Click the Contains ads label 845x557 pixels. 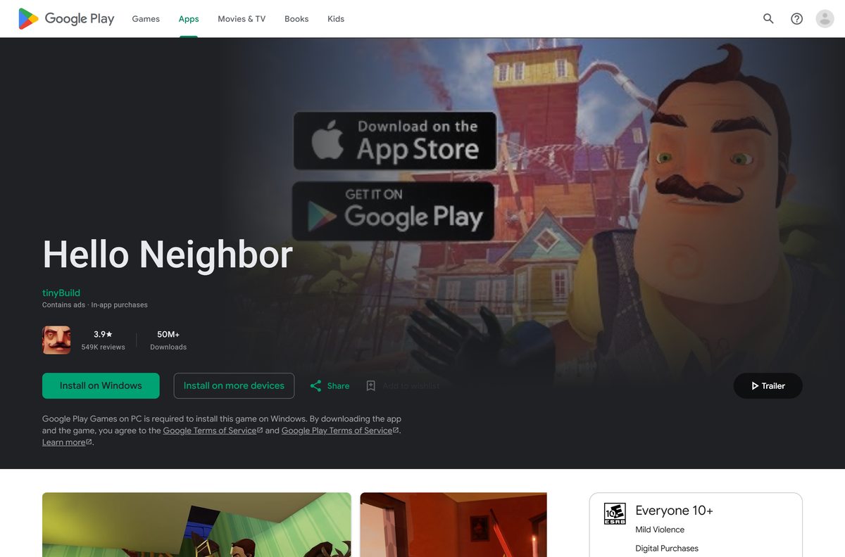(63, 305)
